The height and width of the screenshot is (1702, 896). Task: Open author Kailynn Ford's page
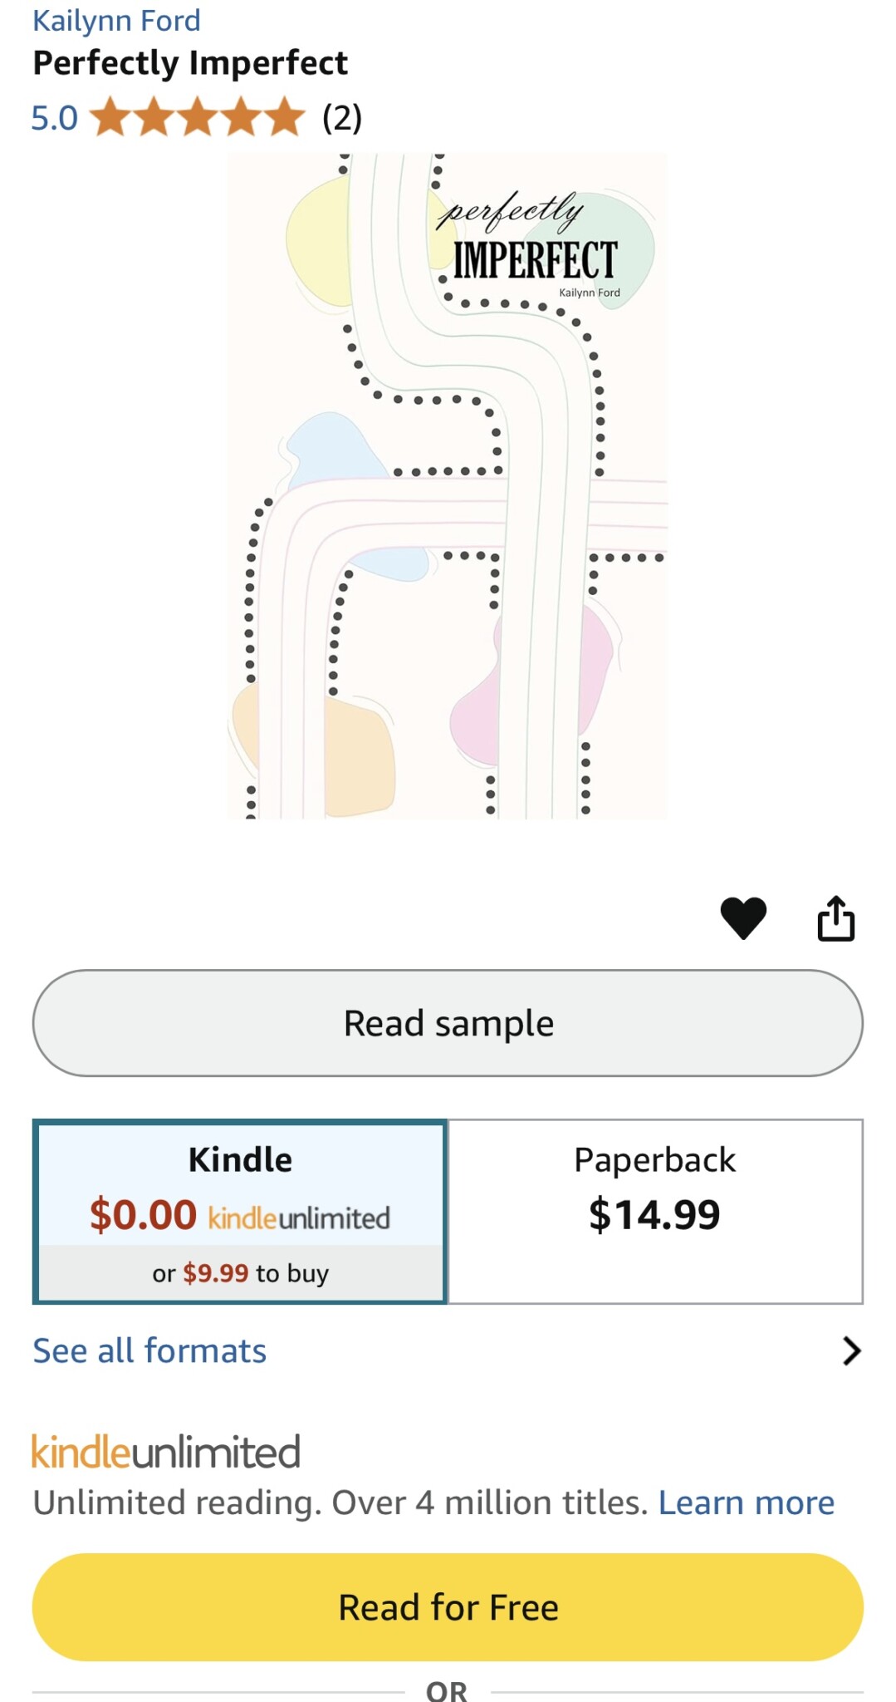pos(116,20)
